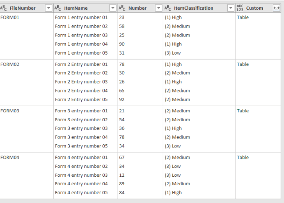Click Number value 21 in FORM03
284x203 pixels.
(x=122, y=111)
